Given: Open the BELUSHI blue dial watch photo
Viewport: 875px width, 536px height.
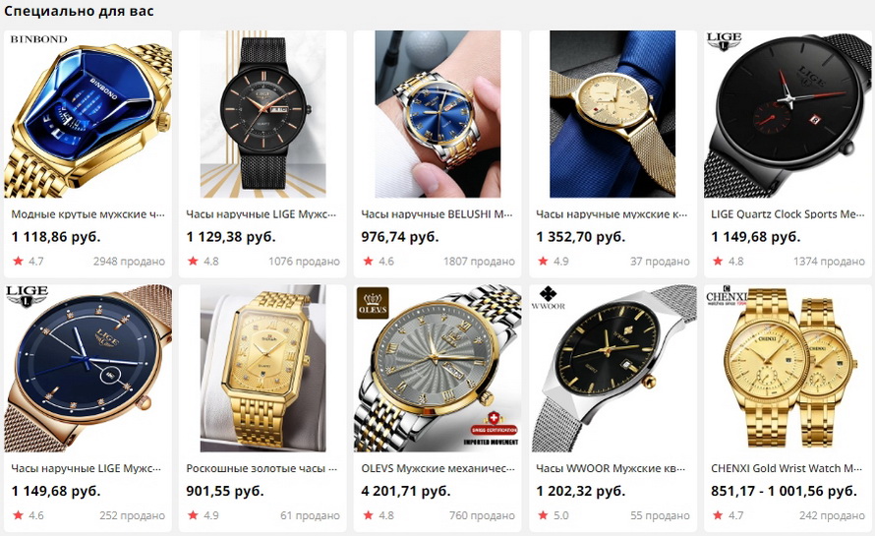Looking at the screenshot, I should point(437,114).
